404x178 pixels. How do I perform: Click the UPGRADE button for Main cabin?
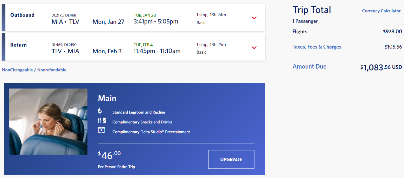[231, 159]
